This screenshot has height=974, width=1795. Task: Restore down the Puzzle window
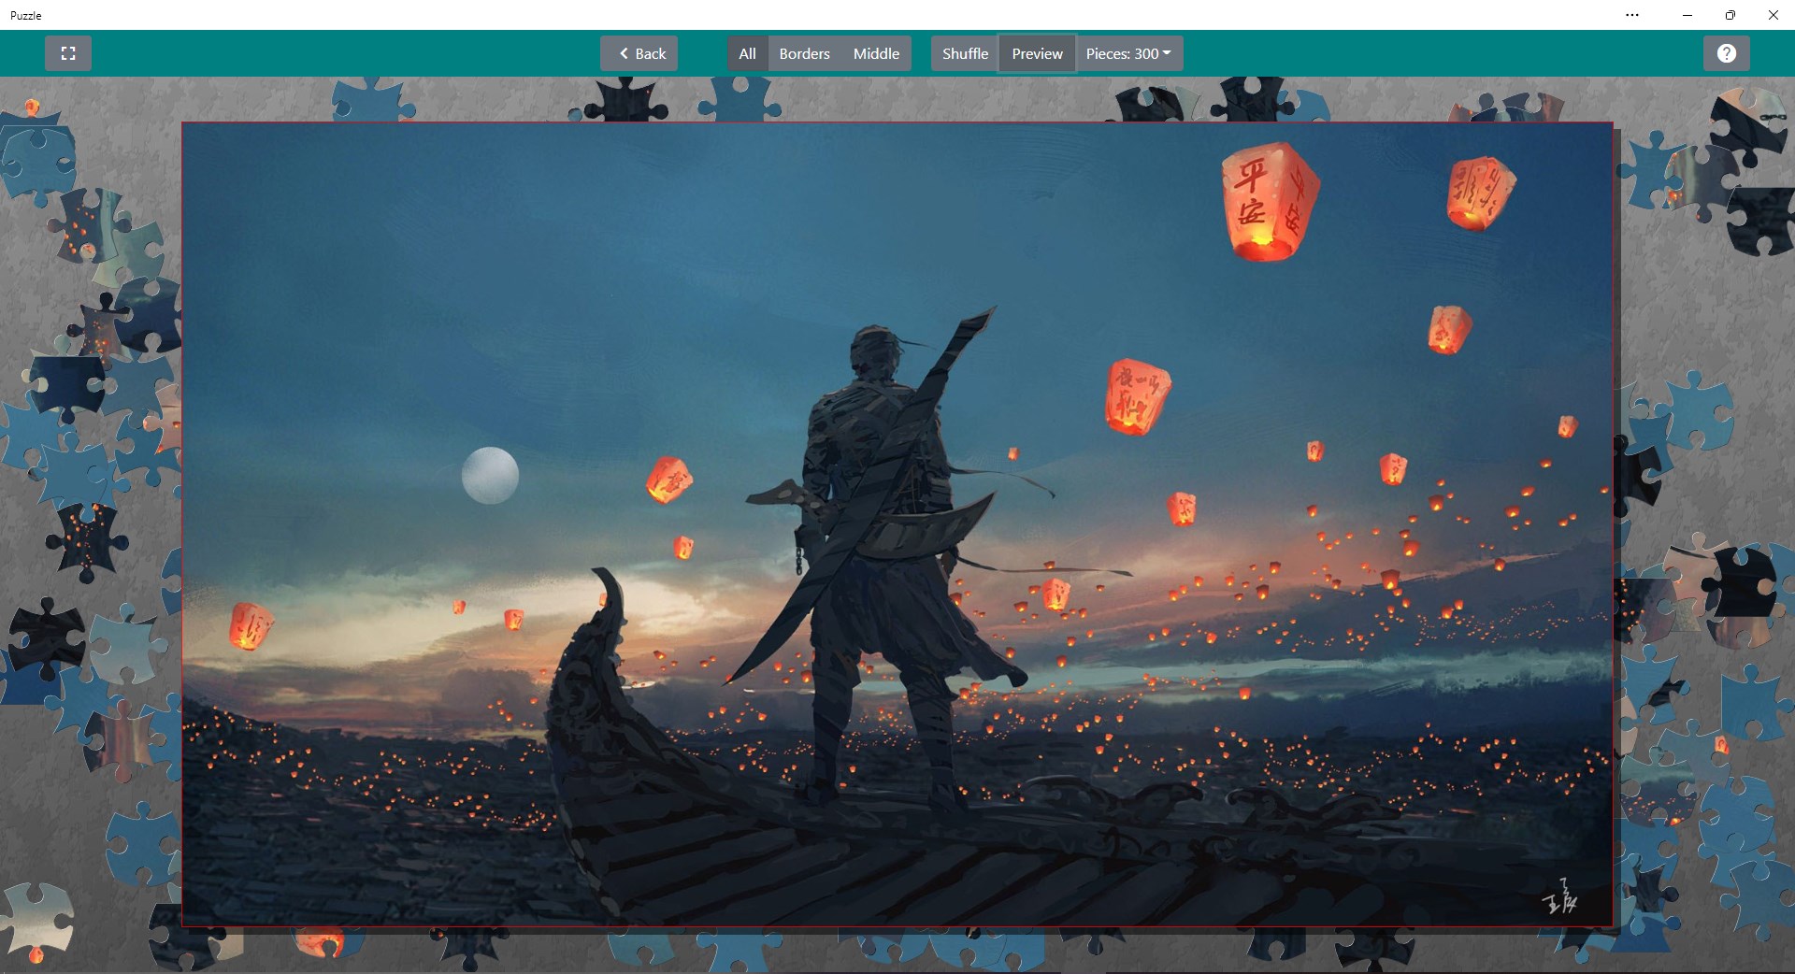[x=1730, y=15]
